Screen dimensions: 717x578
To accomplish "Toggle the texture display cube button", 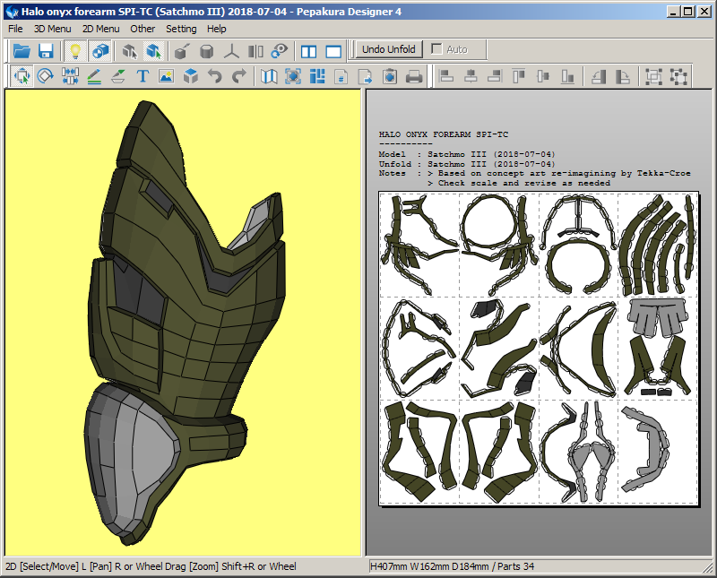I will 99,51.
